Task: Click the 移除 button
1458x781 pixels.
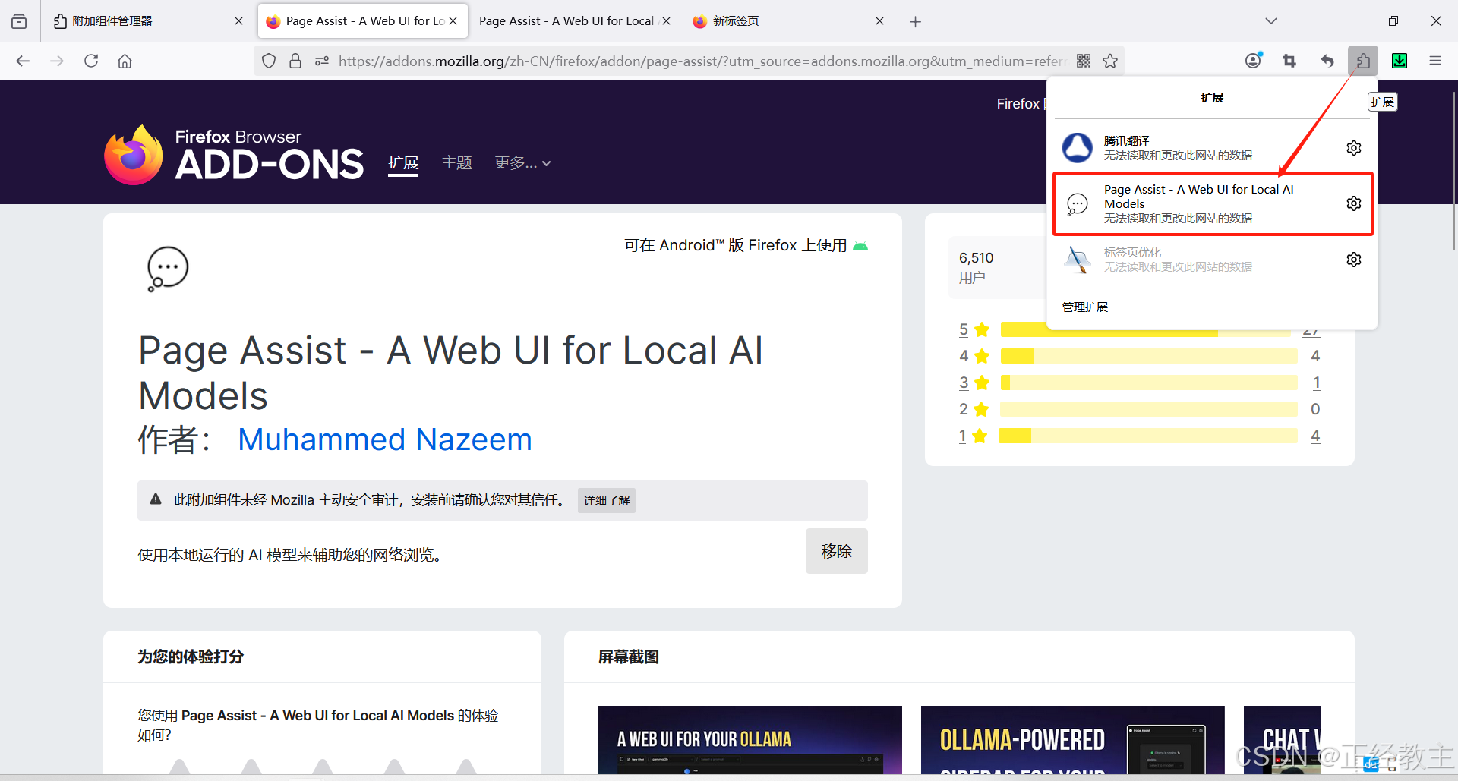Action: (x=836, y=551)
